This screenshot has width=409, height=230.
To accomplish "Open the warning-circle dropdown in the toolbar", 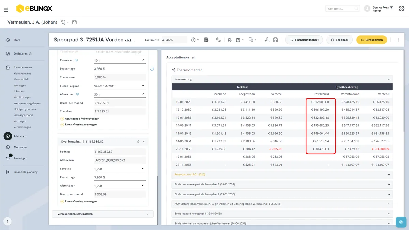I will 195,40.
